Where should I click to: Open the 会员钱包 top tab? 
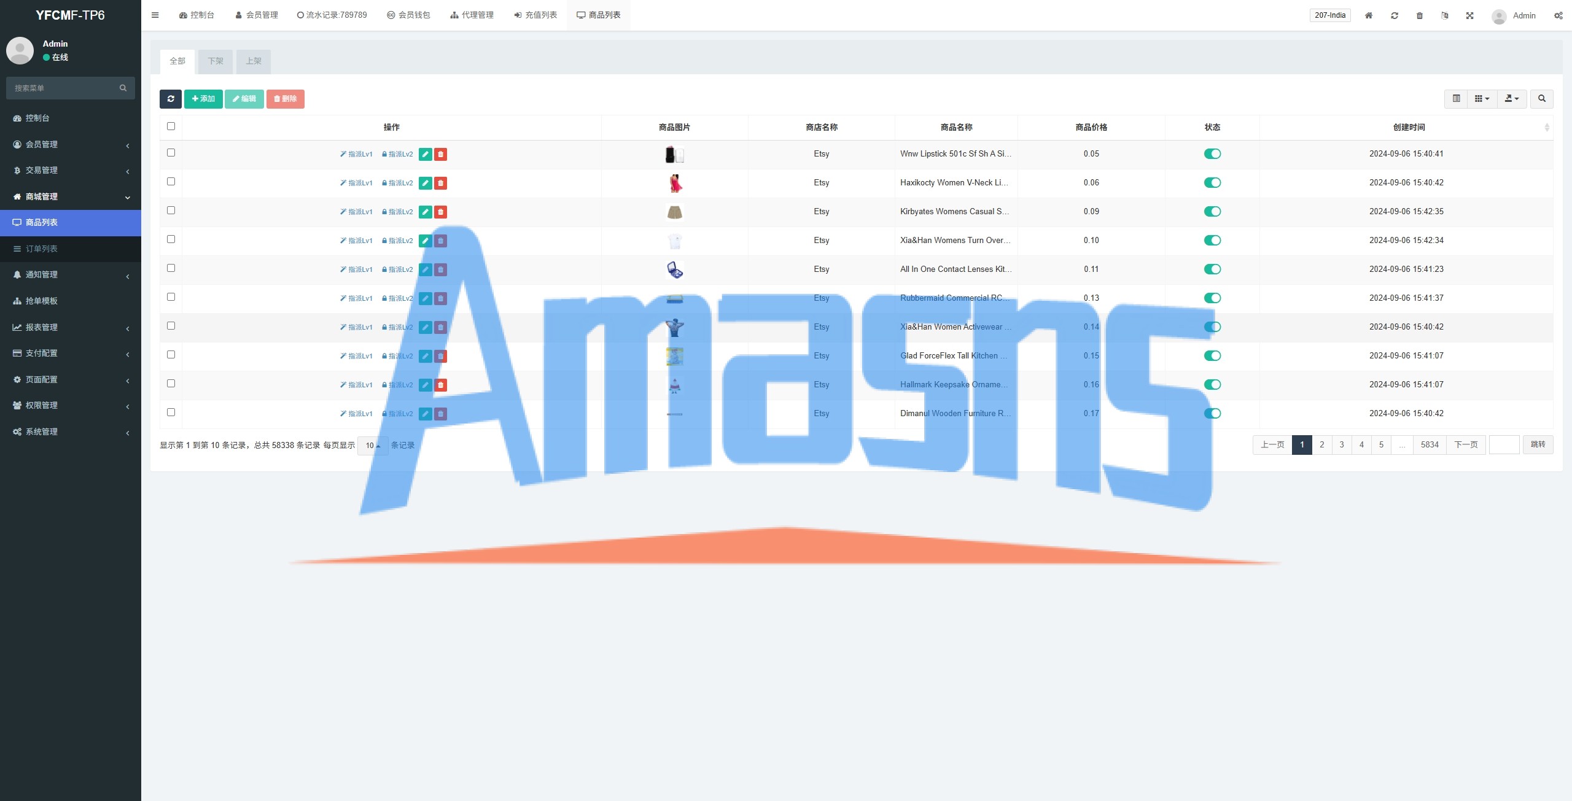click(408, 15)
